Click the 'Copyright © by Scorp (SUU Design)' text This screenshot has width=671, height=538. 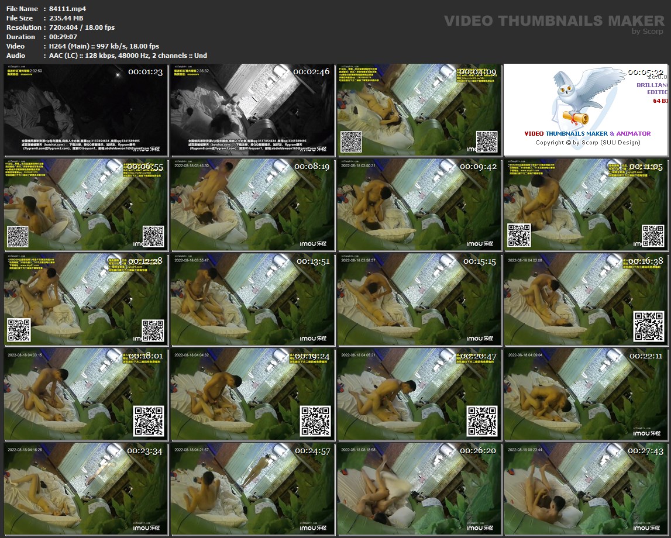click(x=587, y=142)
